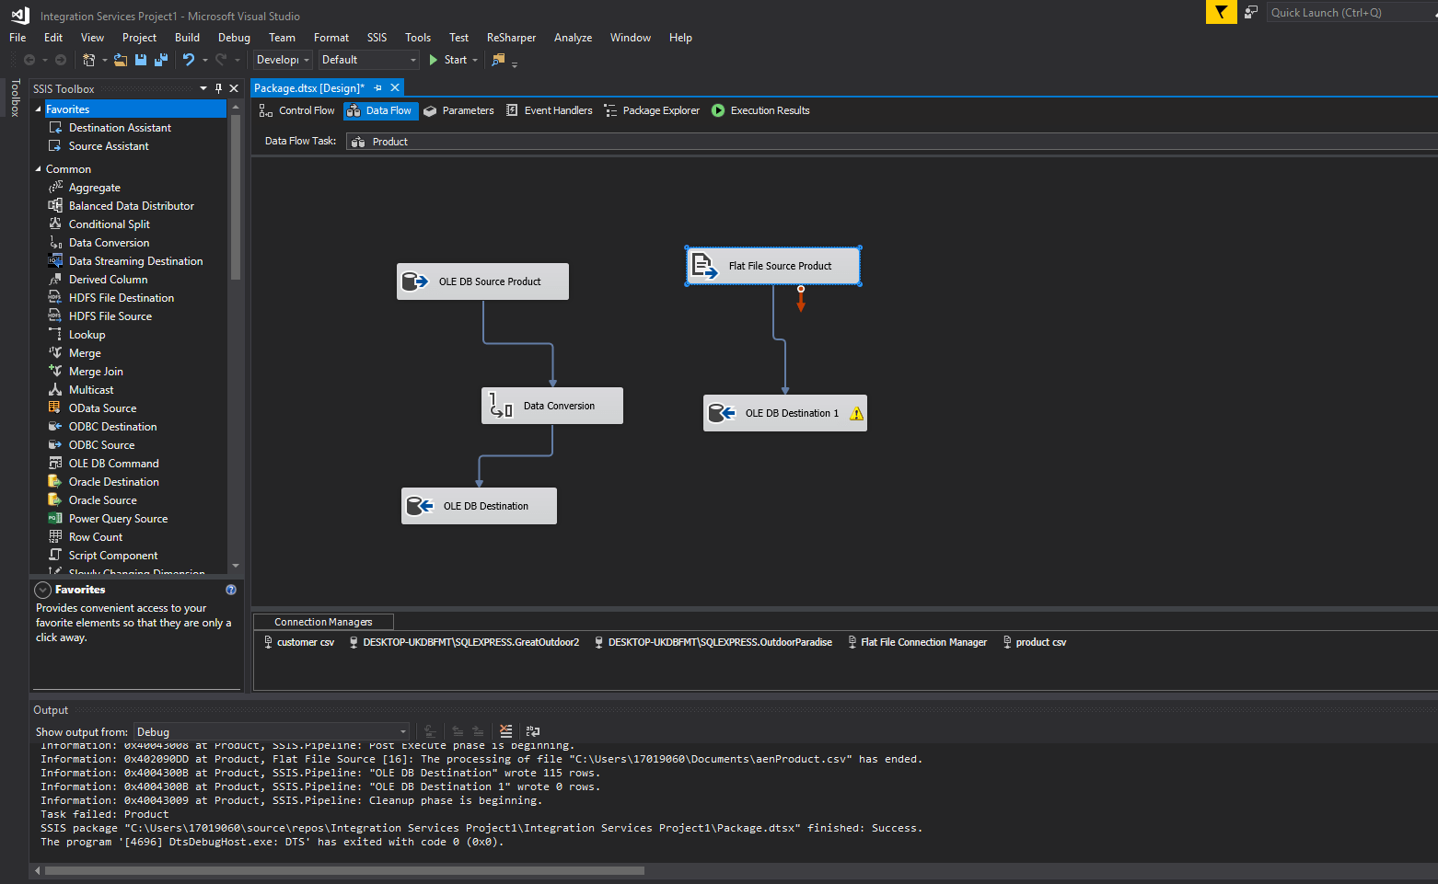The image size is (1438, 884).
Task: Select the OLE DB Command toolbox item
Action: tap(113, 463)
